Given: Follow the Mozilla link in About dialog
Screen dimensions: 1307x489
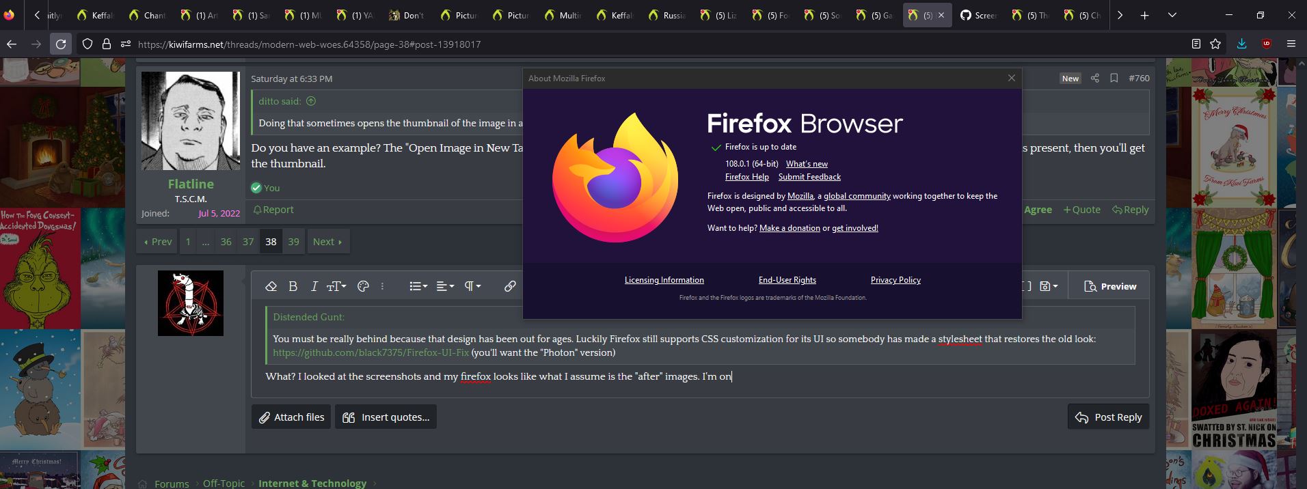Looking at the screenshot, I should [x=800, y=196].
